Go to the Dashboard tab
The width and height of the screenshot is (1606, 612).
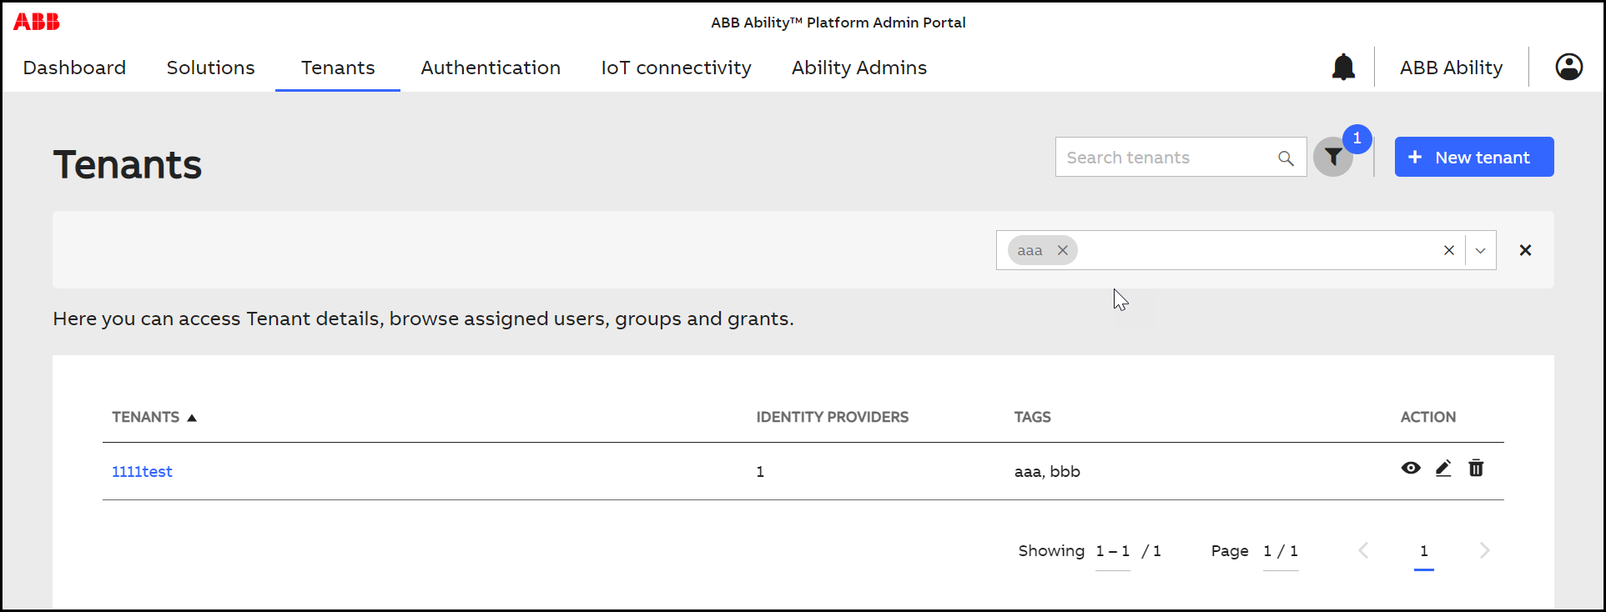tap(74, 68)
